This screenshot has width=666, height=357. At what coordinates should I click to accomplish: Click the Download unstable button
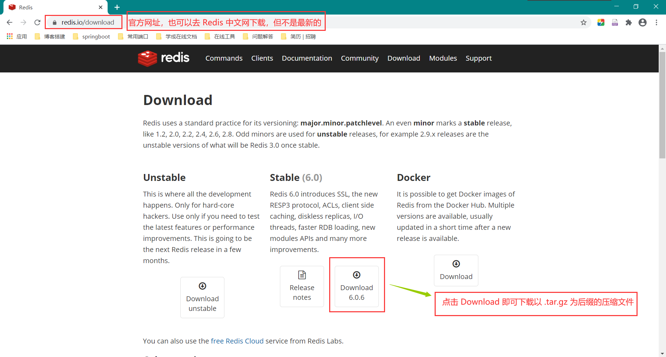pos(202,297)
